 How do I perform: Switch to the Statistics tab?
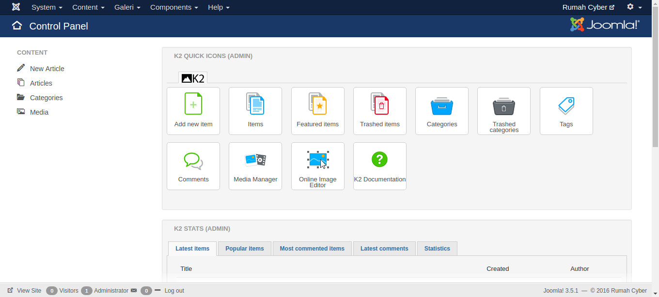click(437, 249)
